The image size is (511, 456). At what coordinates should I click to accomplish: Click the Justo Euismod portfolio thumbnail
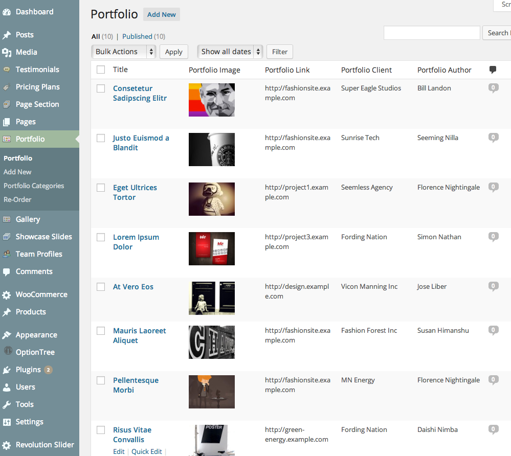(x=211, y=149)
